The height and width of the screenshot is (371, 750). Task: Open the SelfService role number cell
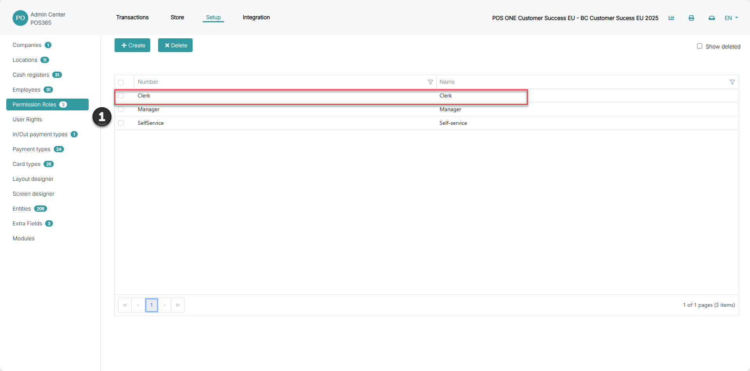coord(150,123)
